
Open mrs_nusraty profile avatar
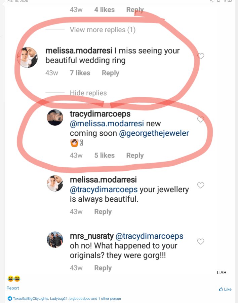[x=55, y=240]
